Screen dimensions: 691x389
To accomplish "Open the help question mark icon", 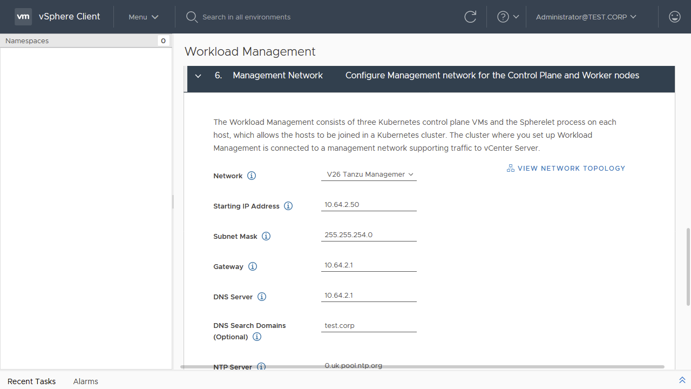I will (503, 17).
